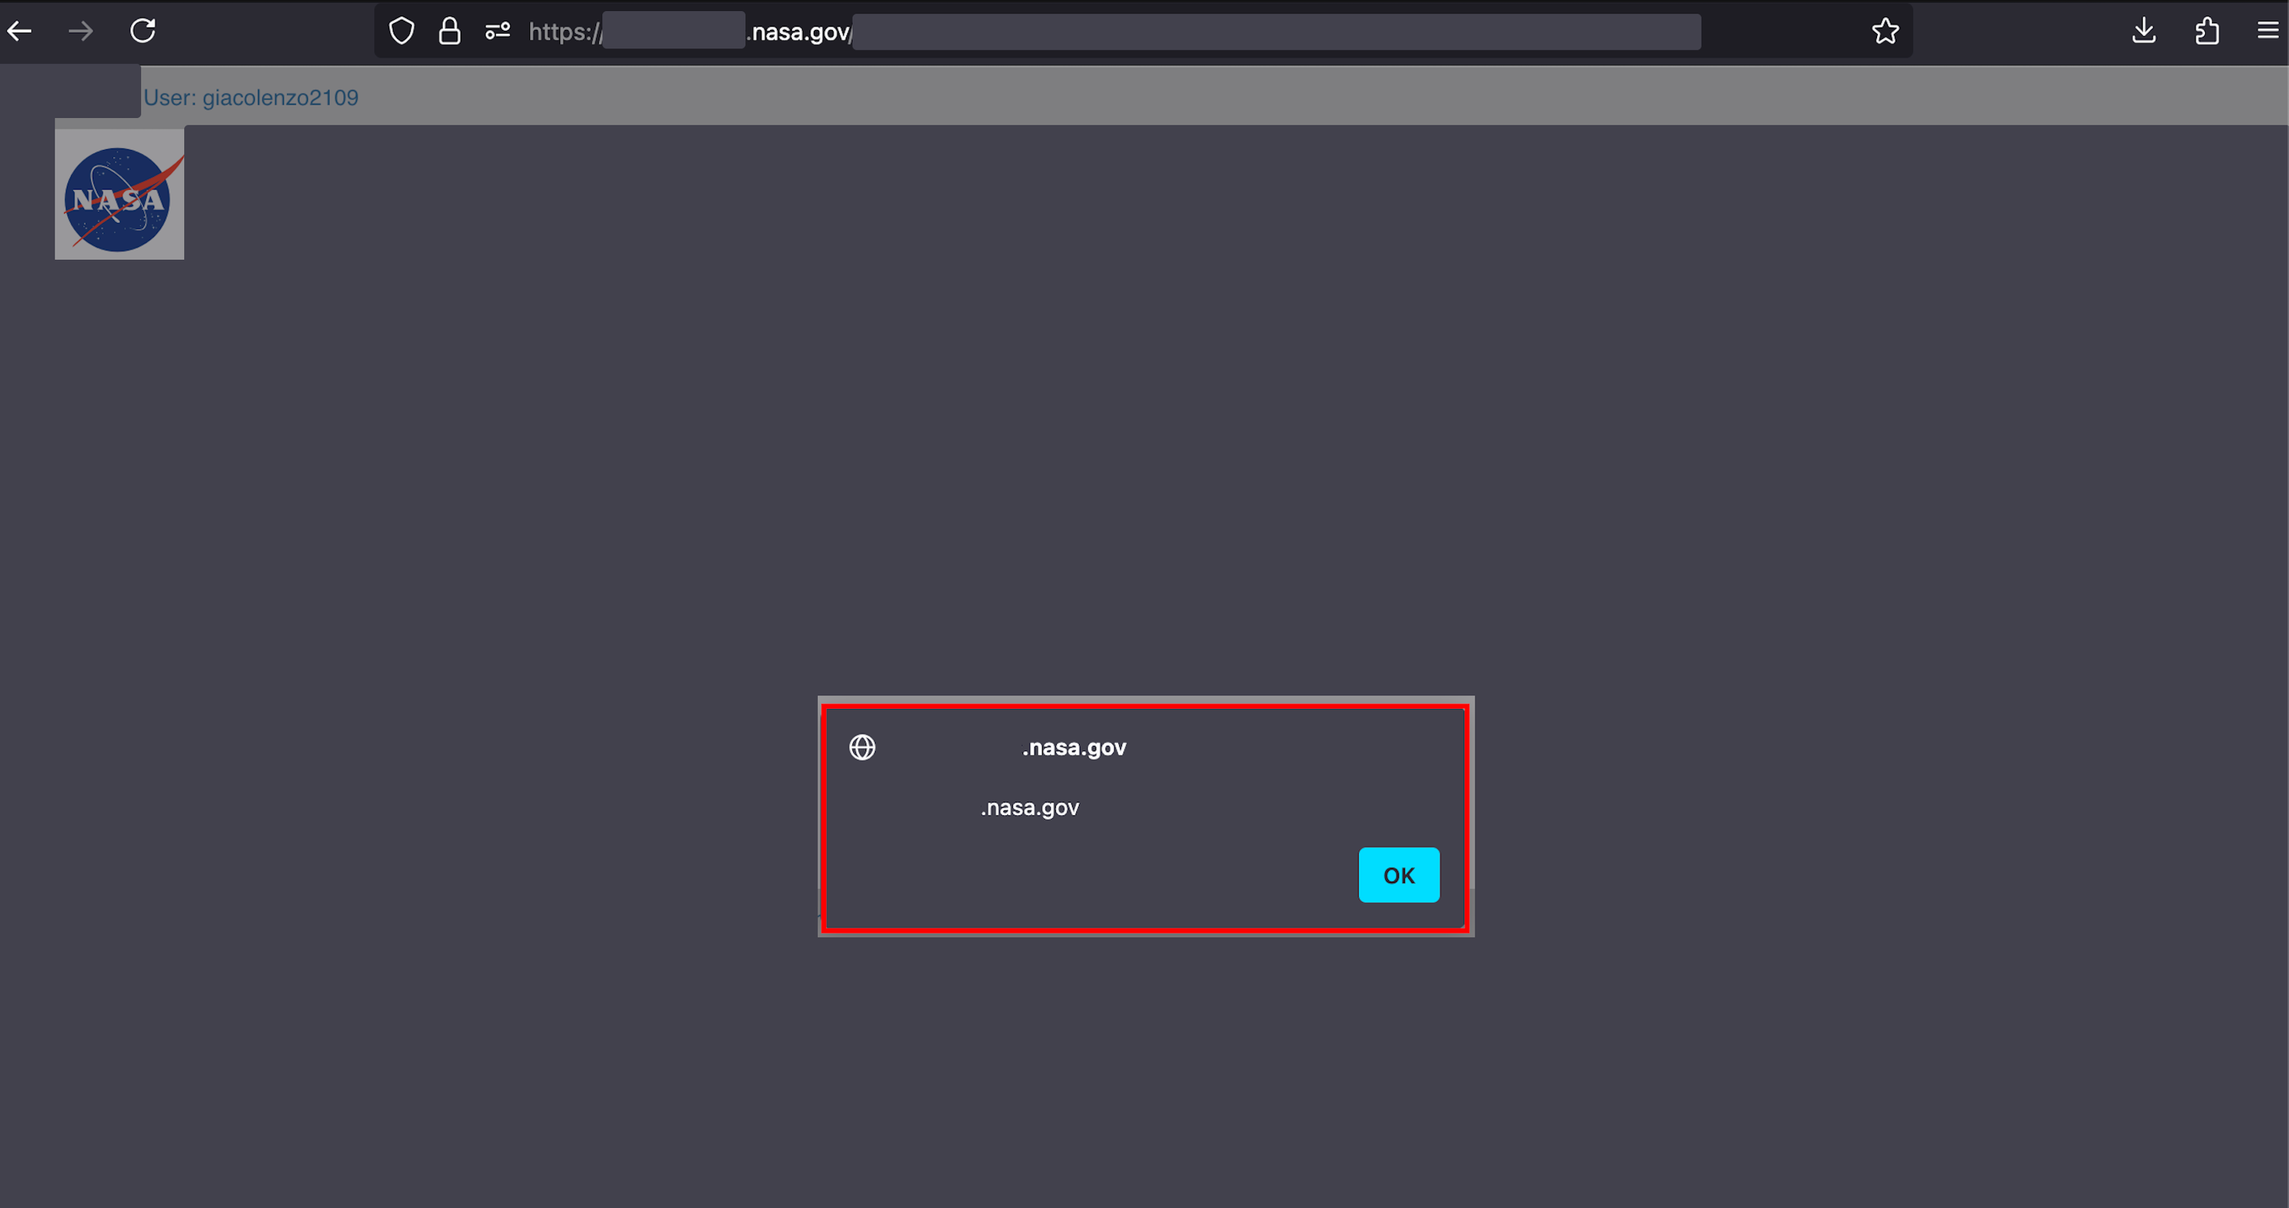Reload the current page

pos(143,31)
